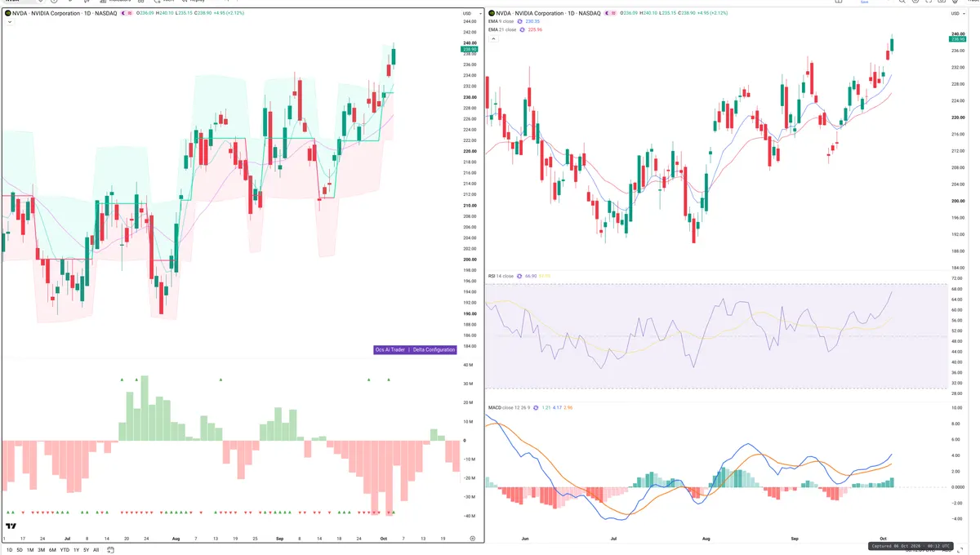Image resolution: width=980 pixels, height=555 pixels.
Task: Click the TradingView logo on left chart
Action: click(x=11, y=526)
